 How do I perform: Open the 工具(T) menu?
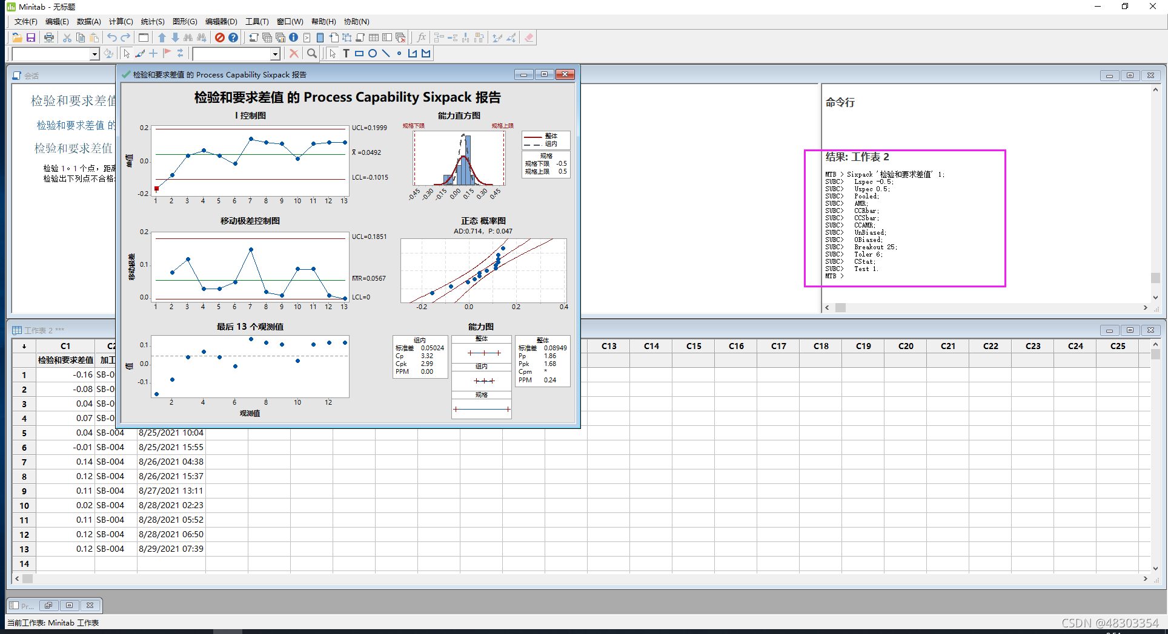[257, 22]
